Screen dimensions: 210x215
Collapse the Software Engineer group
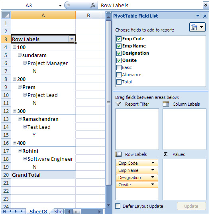tap(25, 159)
